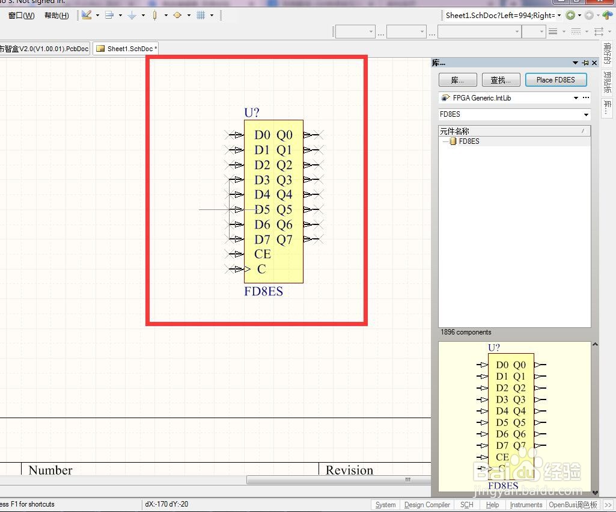Open the 窗口(W) menu
Viewport: 616px width, 512px height.
coord(21,15)
